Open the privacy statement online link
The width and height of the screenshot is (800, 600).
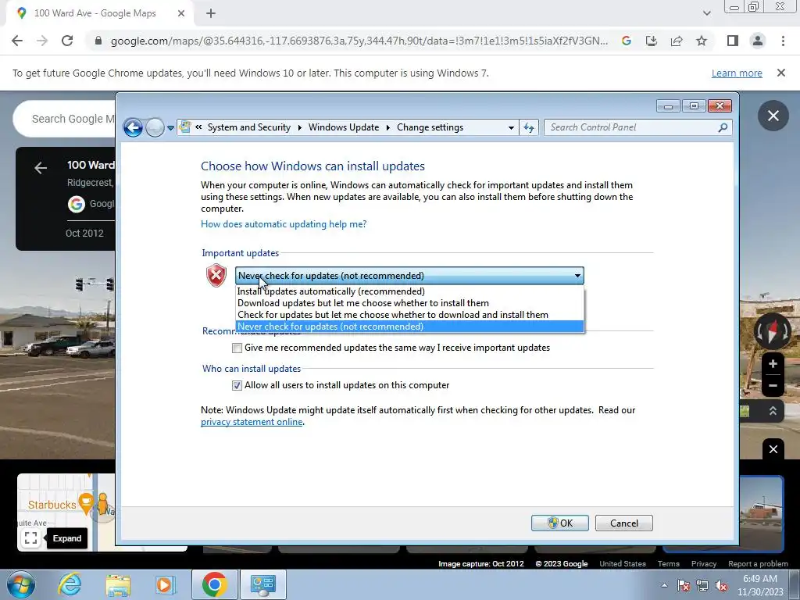pos(252,422)
